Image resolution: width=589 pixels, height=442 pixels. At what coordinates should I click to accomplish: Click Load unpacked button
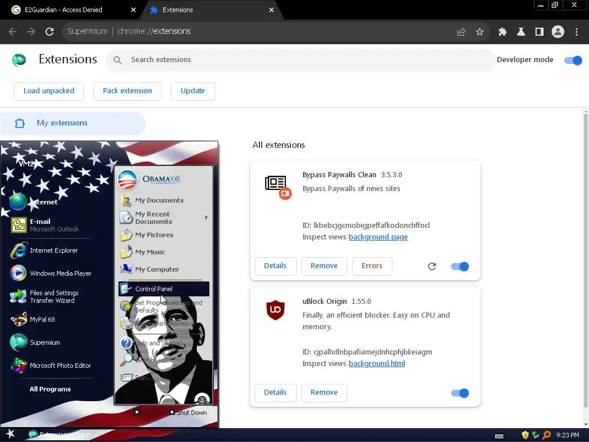click(x=49, y=92)
